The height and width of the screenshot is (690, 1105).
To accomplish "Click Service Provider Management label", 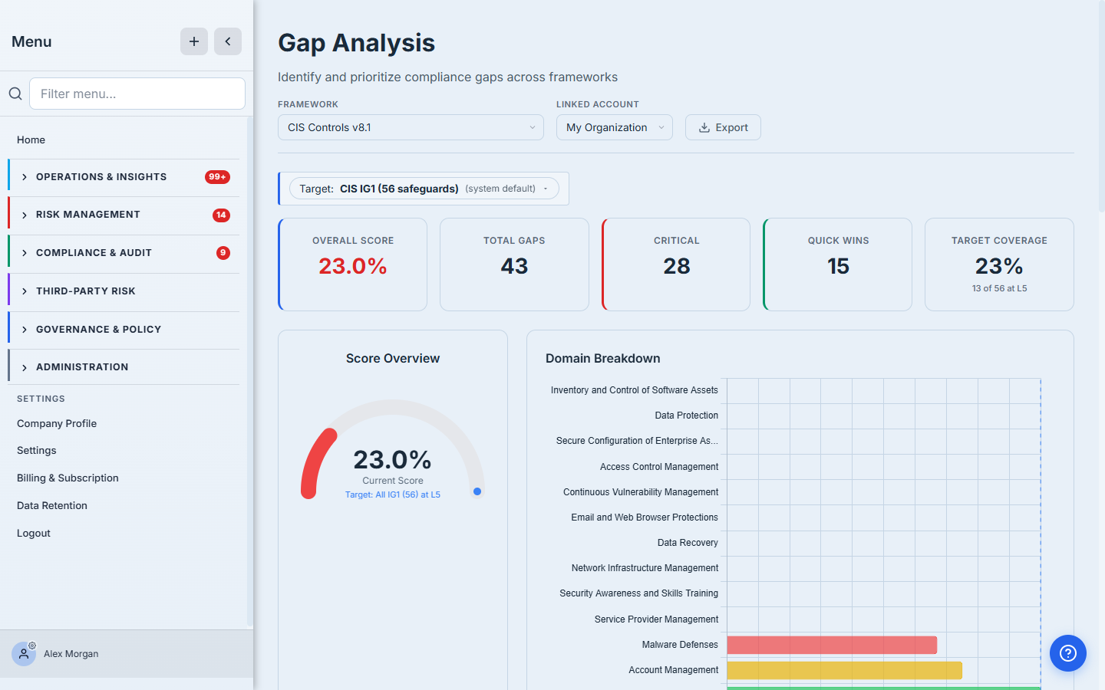I will click(656, 619).
